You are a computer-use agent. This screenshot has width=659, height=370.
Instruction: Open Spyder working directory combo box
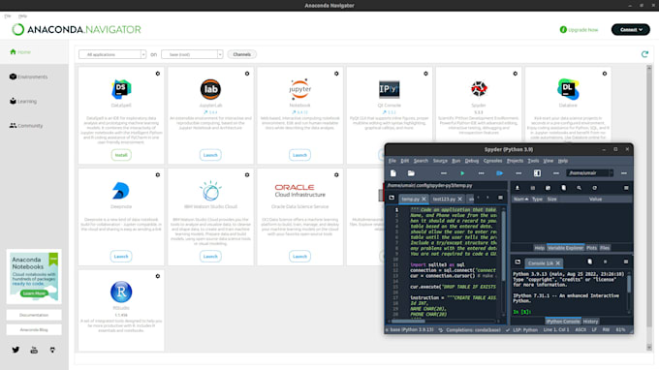589,173
